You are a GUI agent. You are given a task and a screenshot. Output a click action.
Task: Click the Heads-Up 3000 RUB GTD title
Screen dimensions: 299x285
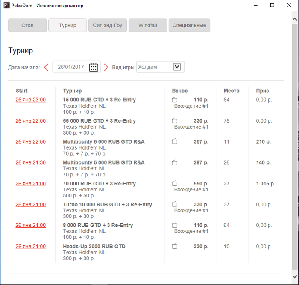[94, 246]
